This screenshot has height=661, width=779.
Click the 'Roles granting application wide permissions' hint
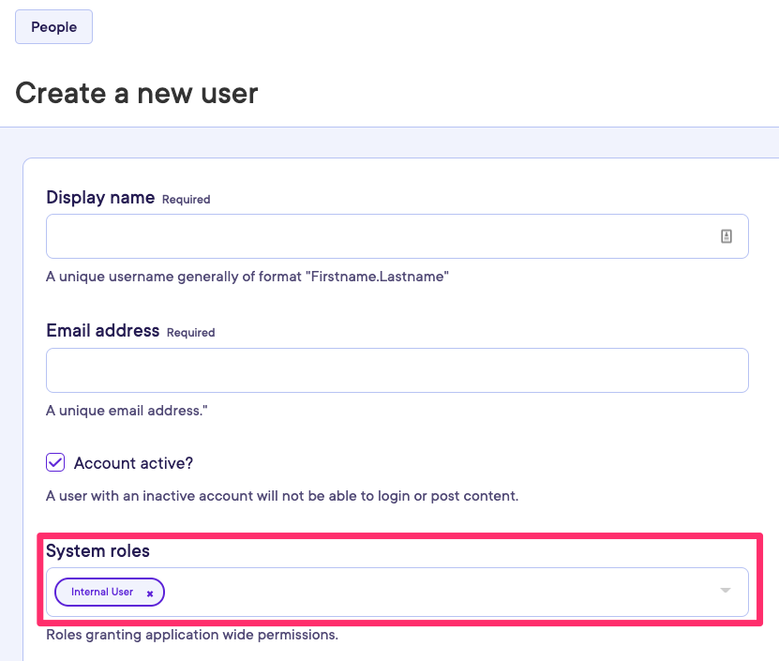tap(191, 635)
